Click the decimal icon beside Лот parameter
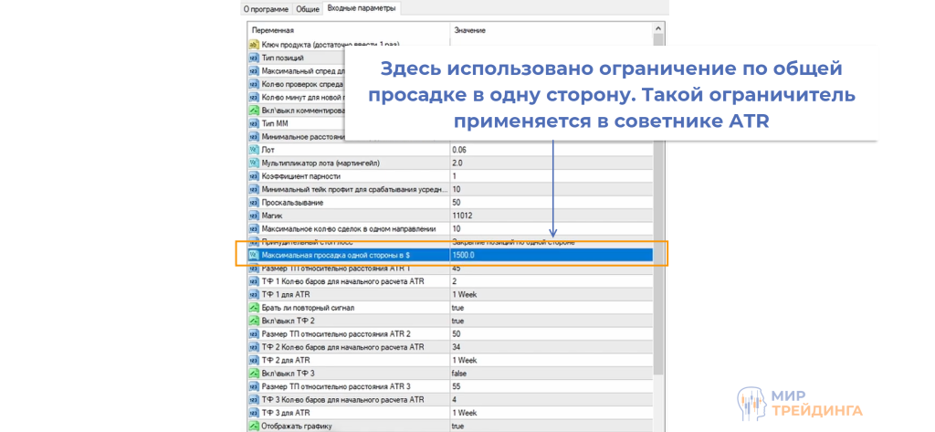Screen dimensions: 935x432 [x=254, y=149]
